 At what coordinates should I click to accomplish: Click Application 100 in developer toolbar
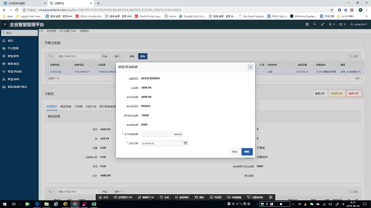tap(123, 197)
